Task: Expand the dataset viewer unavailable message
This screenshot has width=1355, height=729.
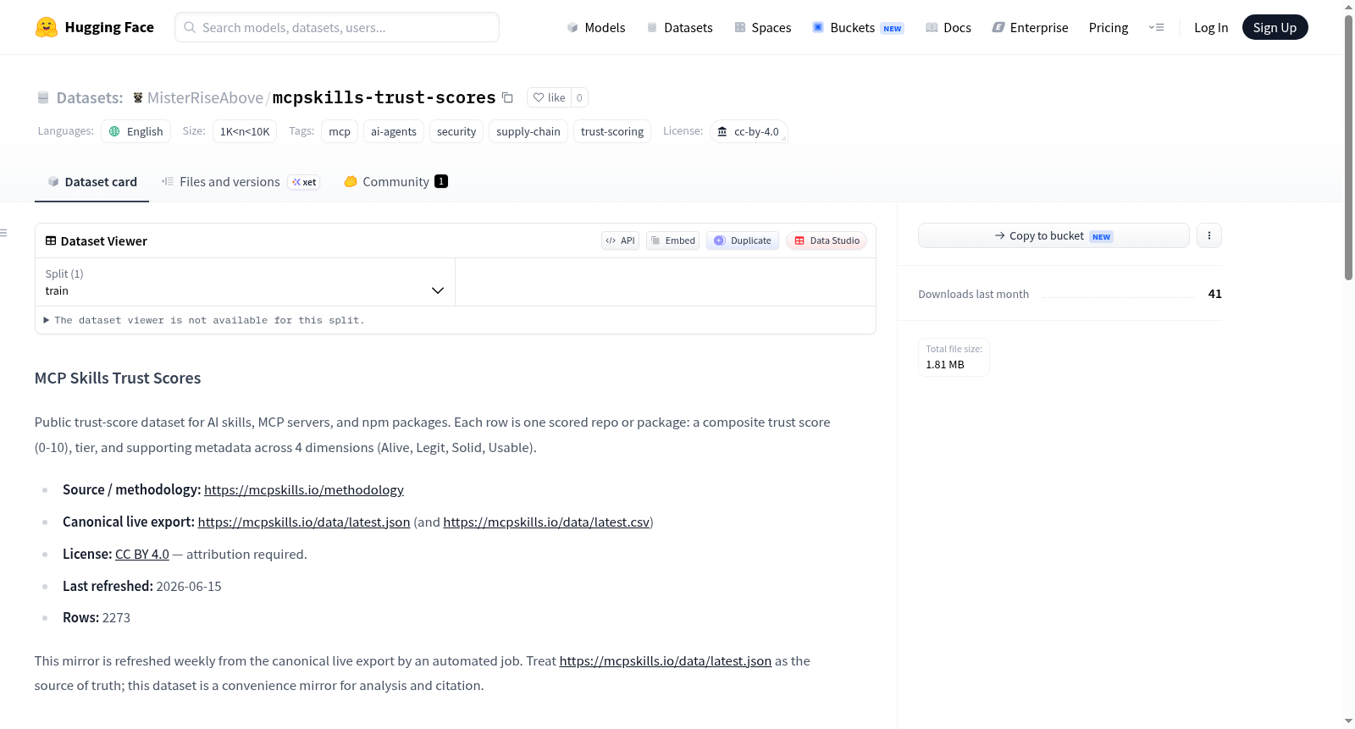Action: tap(204, 320)
